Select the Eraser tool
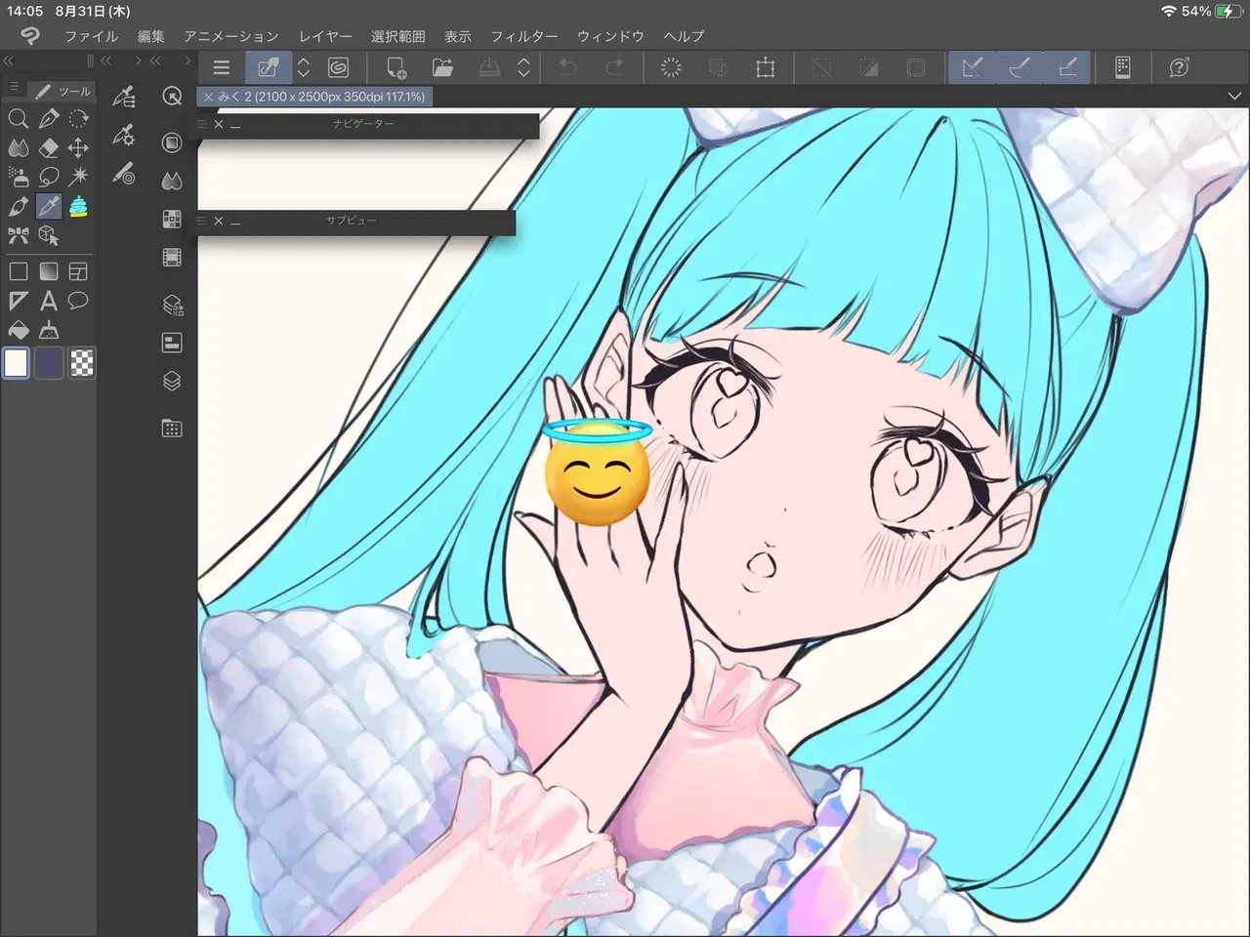1250x937 pixels. coord(48,148)
